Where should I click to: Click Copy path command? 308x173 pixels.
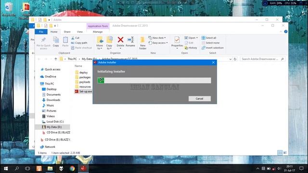79,43
